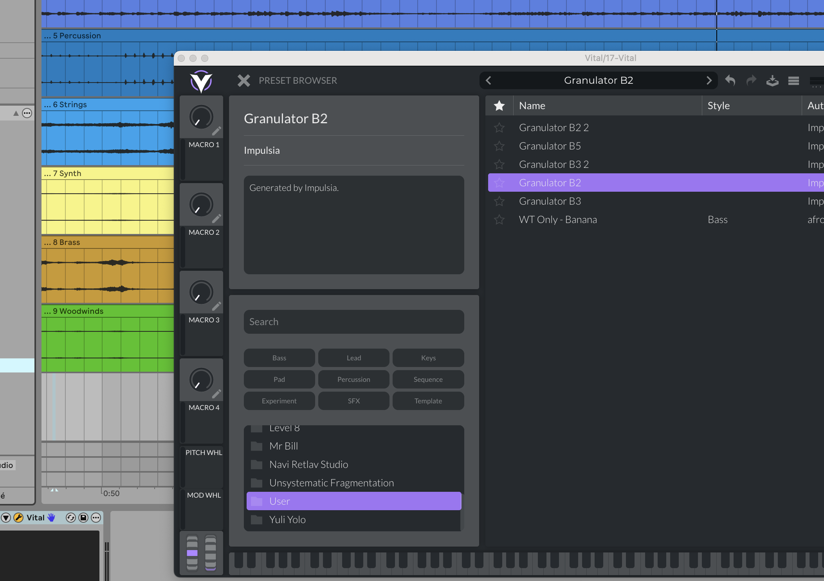Open the Navi Retlav Studio folder

(353, 464)
